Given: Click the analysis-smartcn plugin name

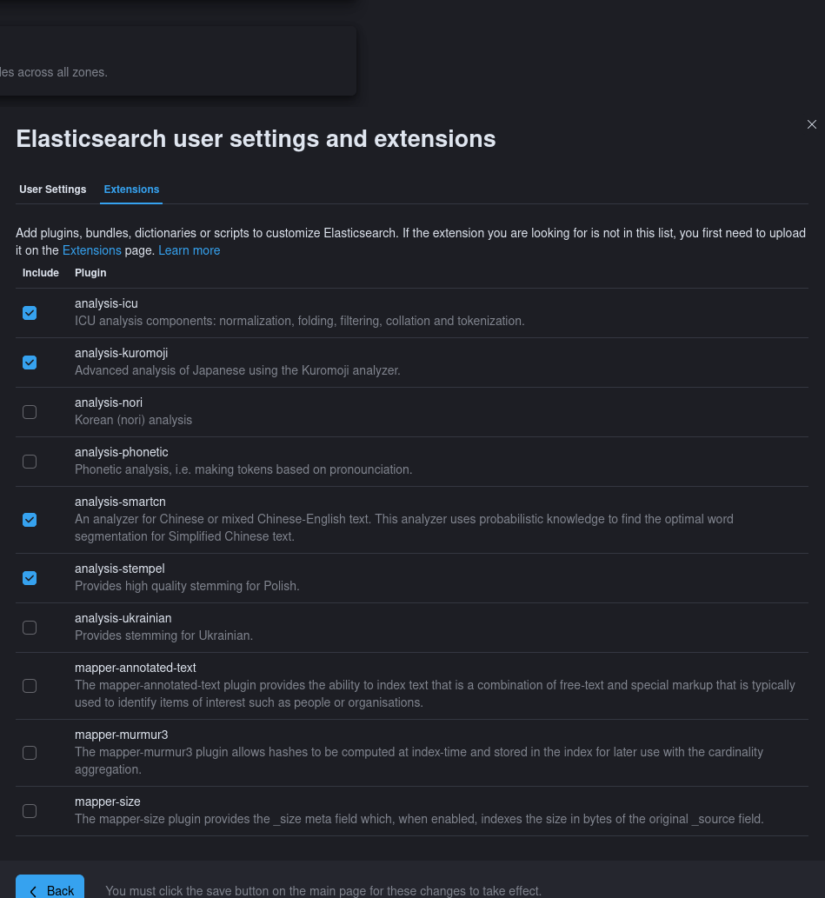Looking at the screenshot, I should click(120, 502).
